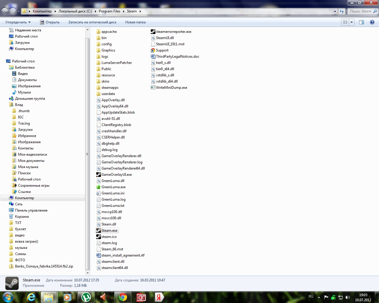
Task: Open the view options dropdown arrow
Action: point(351,22)
